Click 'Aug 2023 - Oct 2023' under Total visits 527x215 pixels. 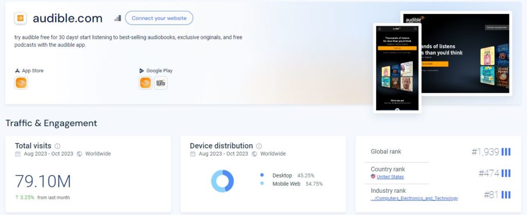pos(48,154)
